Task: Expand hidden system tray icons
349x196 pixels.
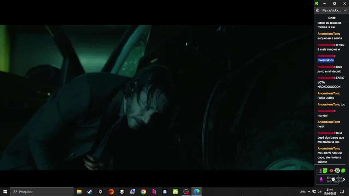Action: click(309, 192)
